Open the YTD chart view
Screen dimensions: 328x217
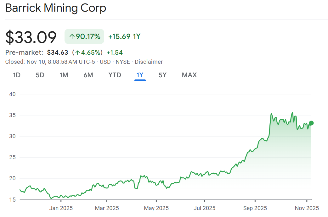click(x=115, y=75)
